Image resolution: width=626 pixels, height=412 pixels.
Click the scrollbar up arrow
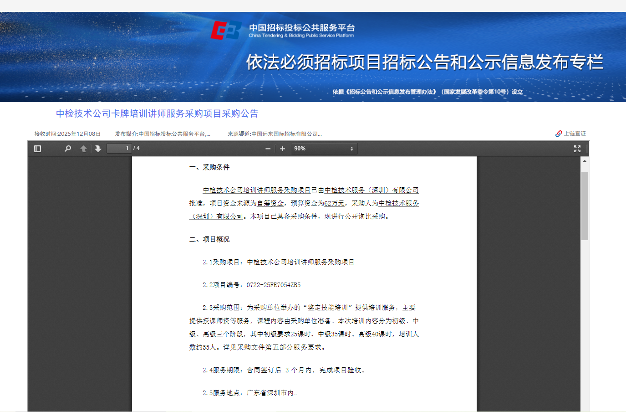point(585,161)
